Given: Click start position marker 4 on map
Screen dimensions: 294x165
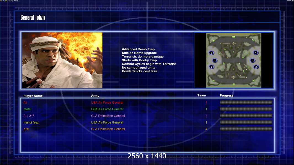Looking at the screenshot, I should [256, 53].
